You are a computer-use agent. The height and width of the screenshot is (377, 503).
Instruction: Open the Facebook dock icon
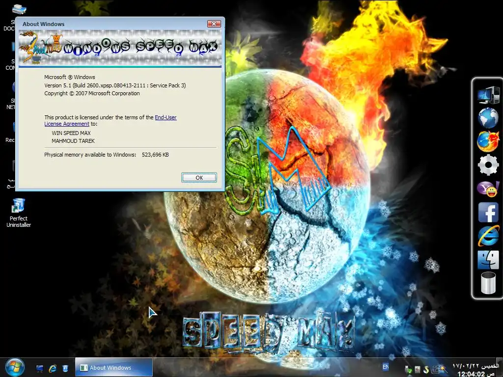(x=488, y=212)
